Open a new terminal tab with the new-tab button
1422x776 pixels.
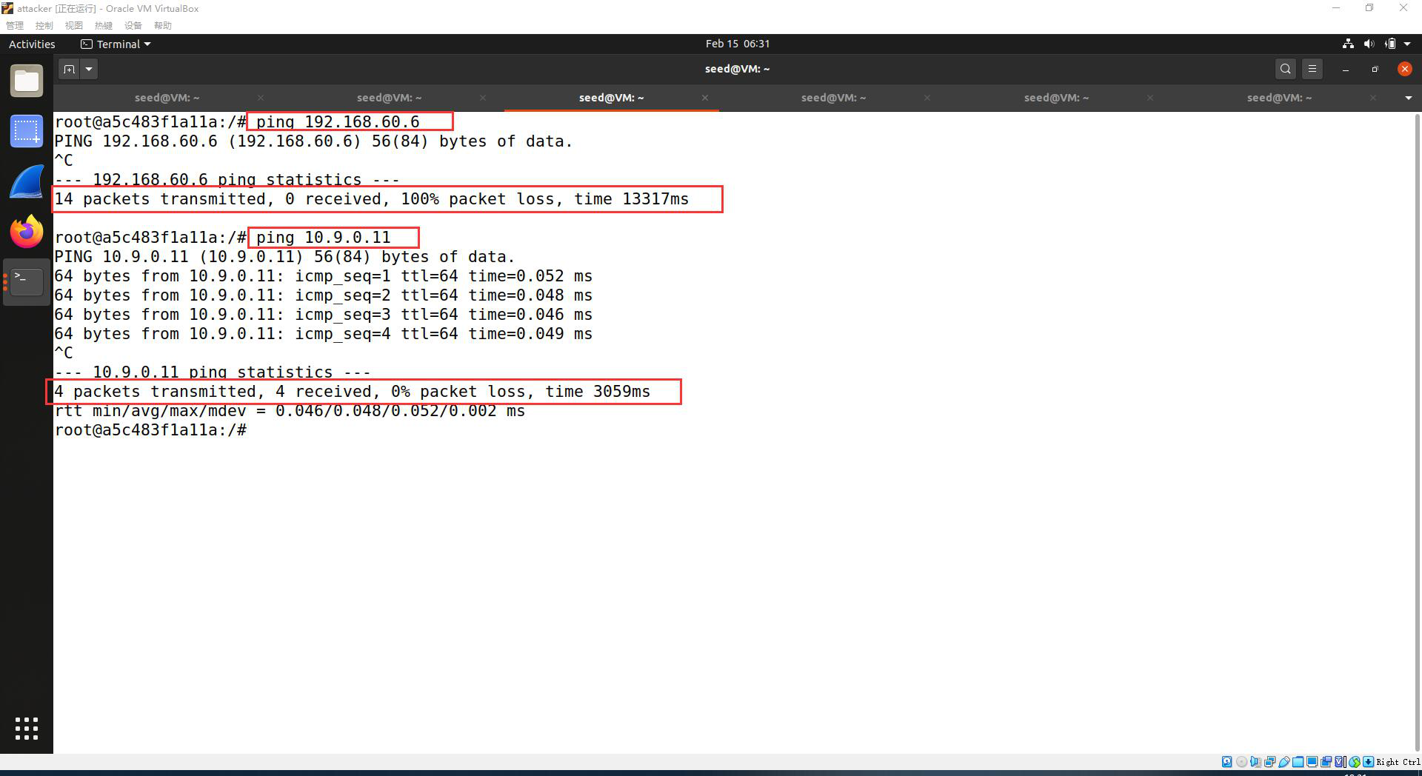tap(68, 68)
